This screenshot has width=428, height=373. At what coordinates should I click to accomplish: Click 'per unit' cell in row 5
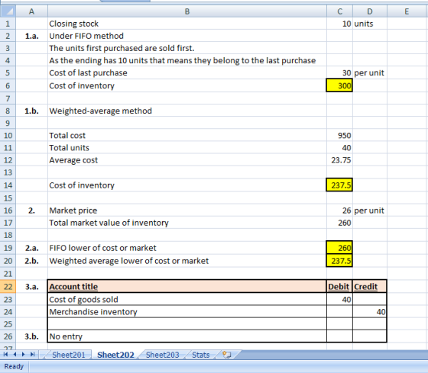pos(370,72)
